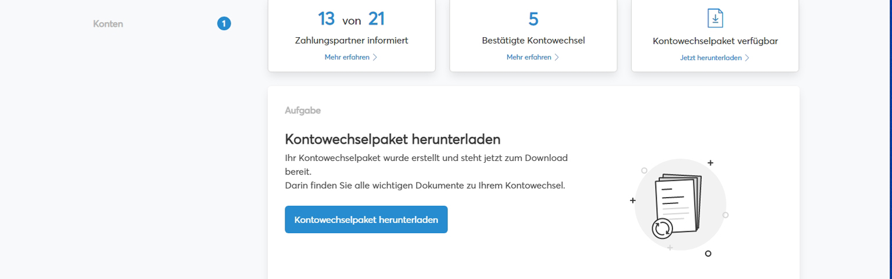892x279 pixels.
Task: Follow Mehr erfahren link under Zahlungspartner informiert
Action: click(347, 58)
